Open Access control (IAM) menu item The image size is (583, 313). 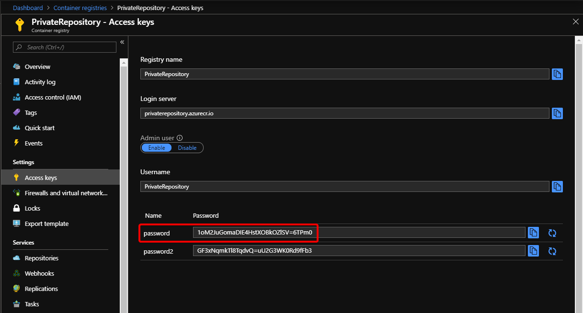(x=53, y=98)
